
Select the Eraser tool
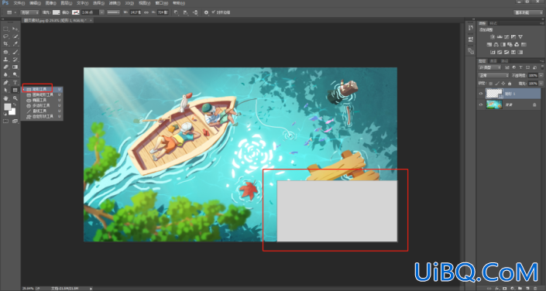5,67
